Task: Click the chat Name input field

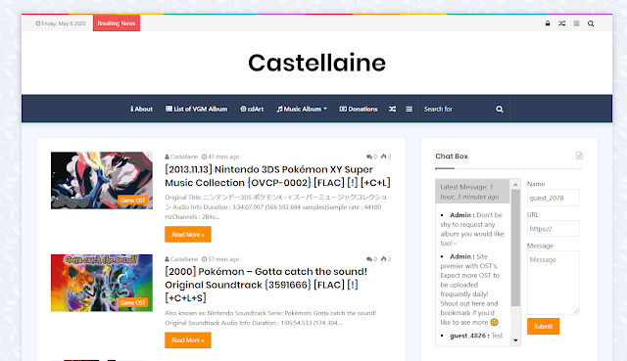Action: coord(553,198)
